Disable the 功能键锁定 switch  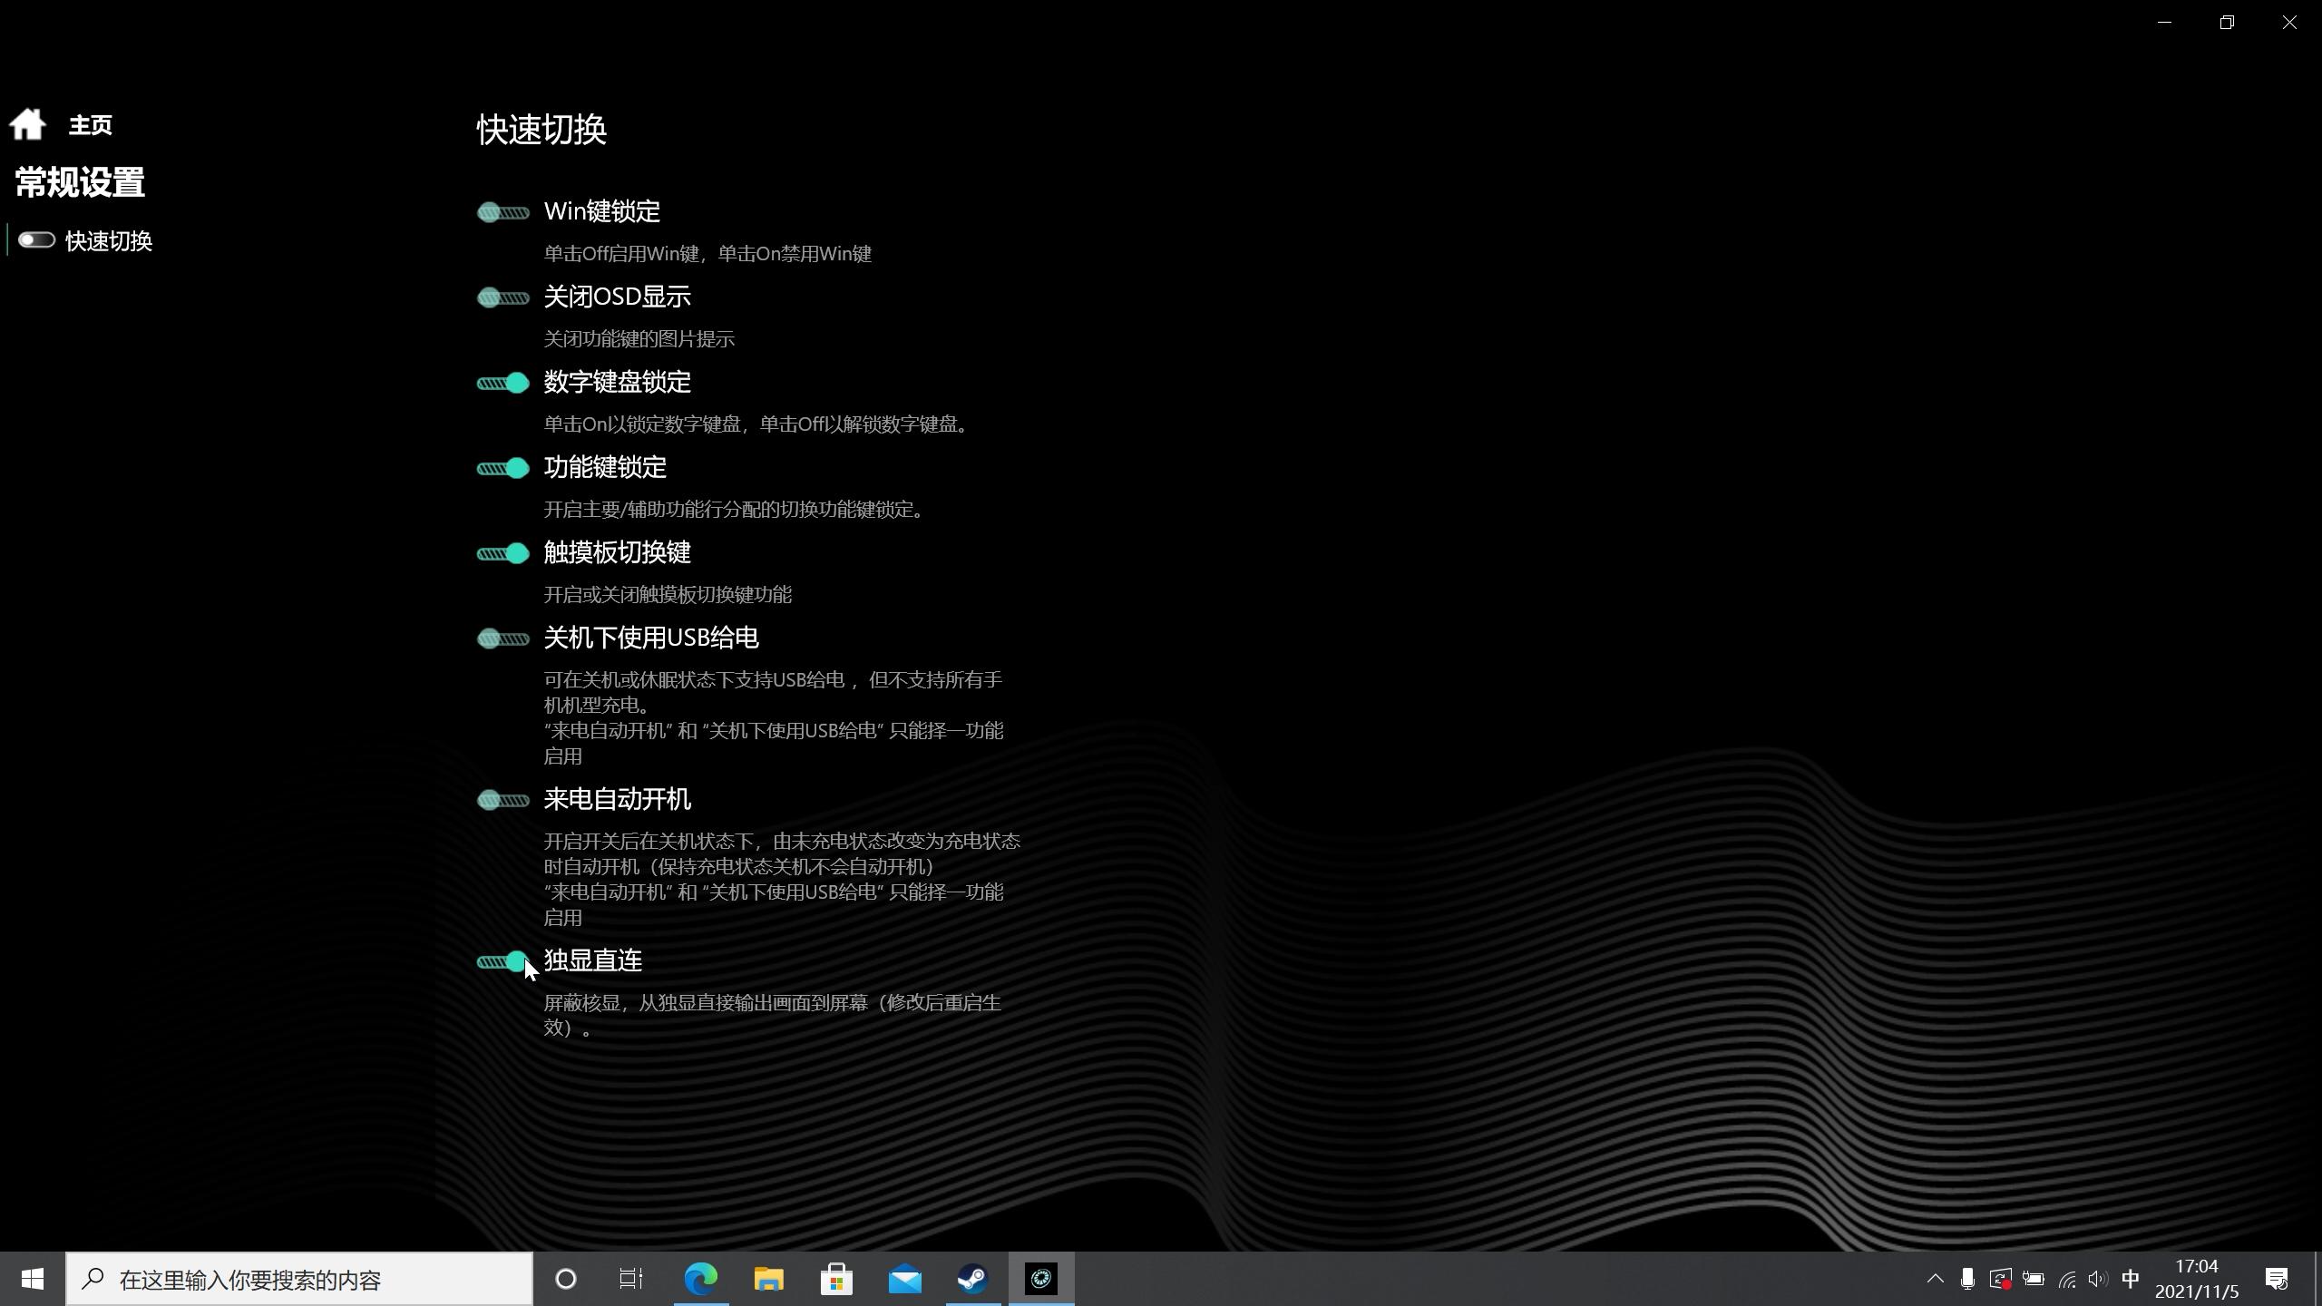point(503,469)
